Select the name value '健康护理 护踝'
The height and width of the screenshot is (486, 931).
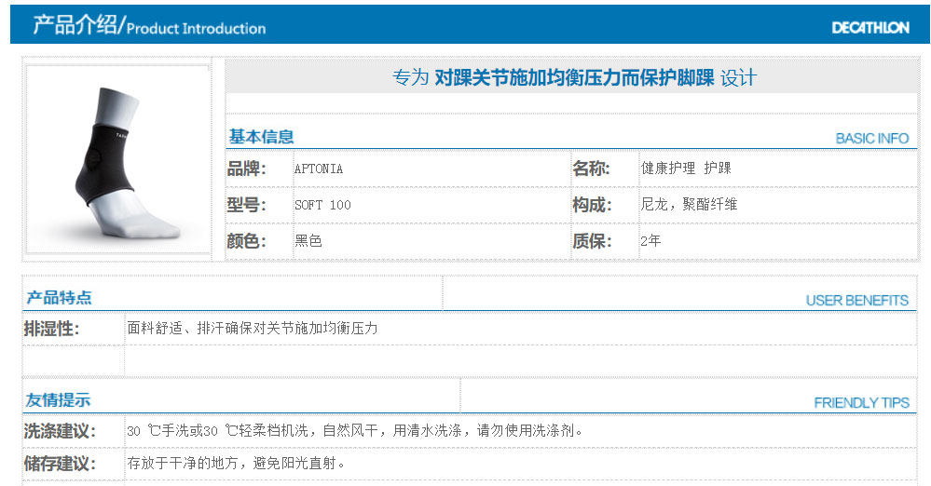[686, 168]
